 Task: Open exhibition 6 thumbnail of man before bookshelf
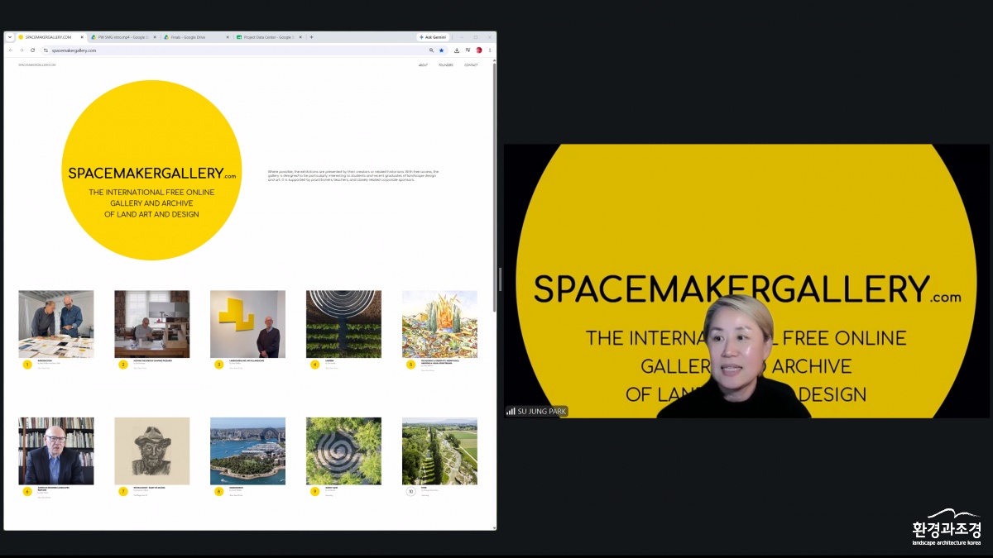click(x=56, y=451)
